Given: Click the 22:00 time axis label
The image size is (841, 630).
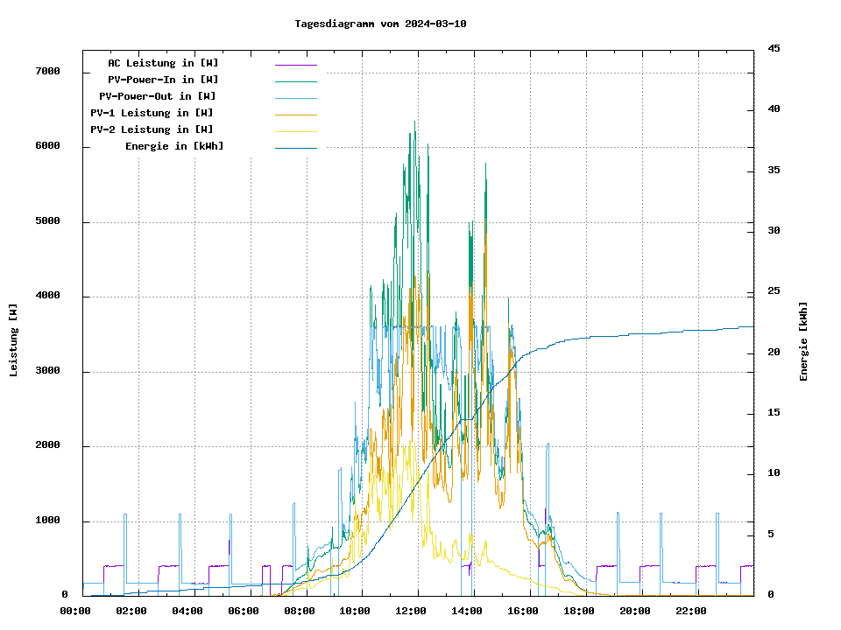Looking at the screenshot, I should 690,611.
